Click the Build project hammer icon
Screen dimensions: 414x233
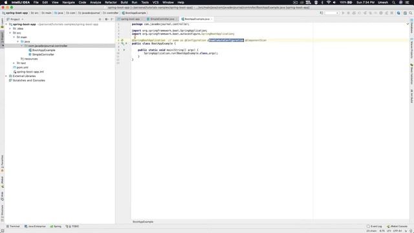coord(321,13)
